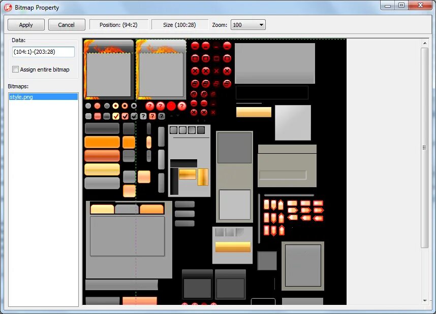Click the Cancel button
Viewport: 436px width, 314px height.
67,25
